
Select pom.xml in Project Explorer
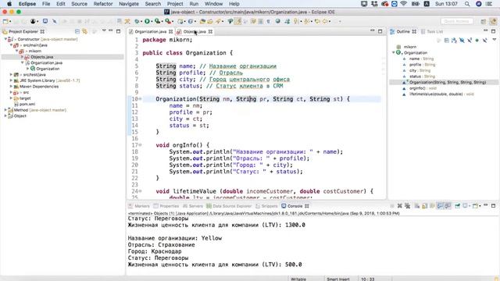pyautogui.click(x=27, y=104)
